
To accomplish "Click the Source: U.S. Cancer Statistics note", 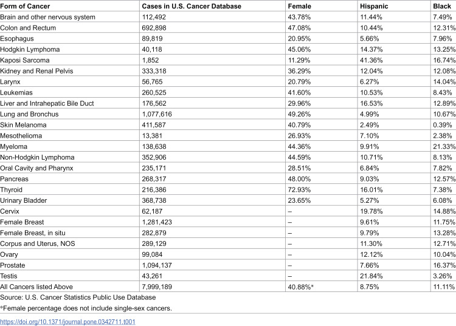I will (78, 297).
